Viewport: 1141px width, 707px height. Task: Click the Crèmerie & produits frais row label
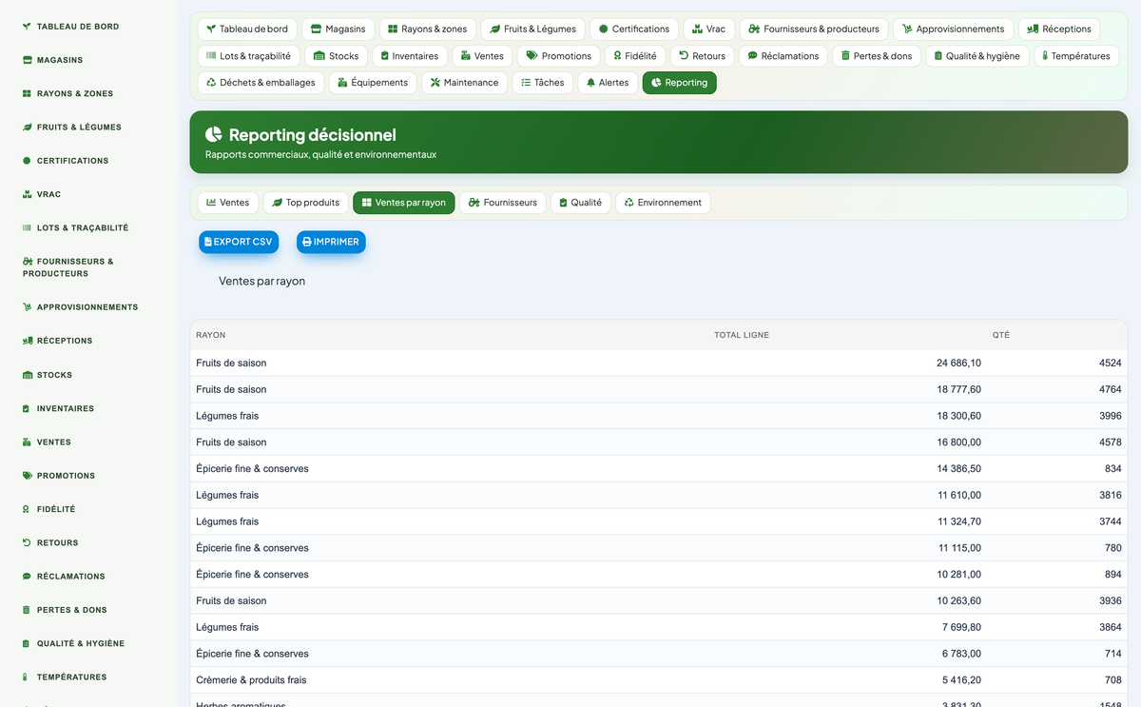251,680
